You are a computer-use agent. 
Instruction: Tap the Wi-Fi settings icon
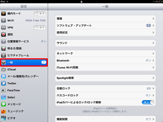[4, 20]
